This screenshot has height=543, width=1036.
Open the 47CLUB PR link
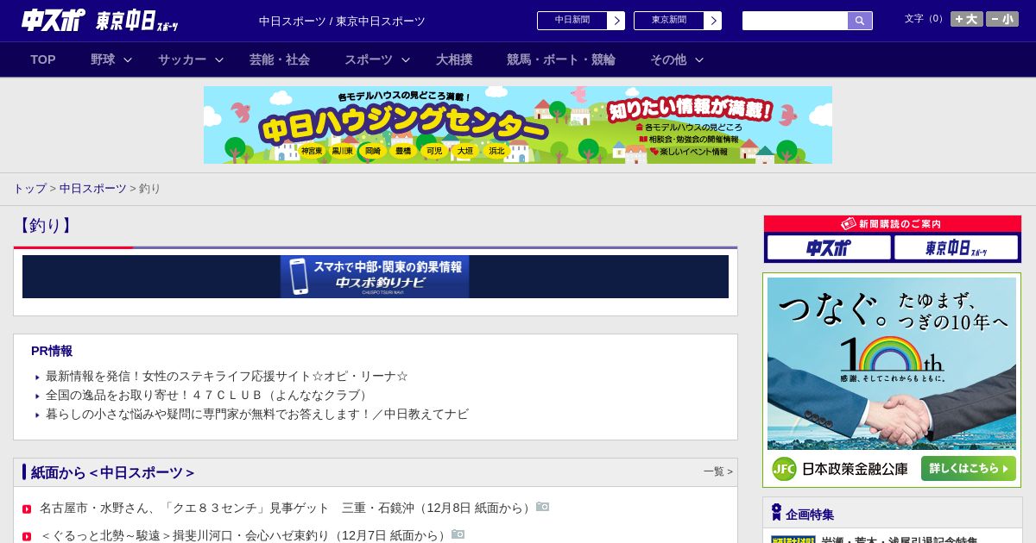coord(208,395)
